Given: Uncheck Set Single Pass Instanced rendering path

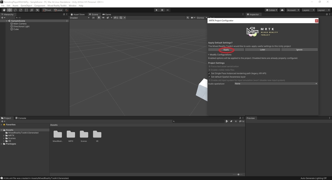Looking at the screenshot, I should tap(209, 73).
